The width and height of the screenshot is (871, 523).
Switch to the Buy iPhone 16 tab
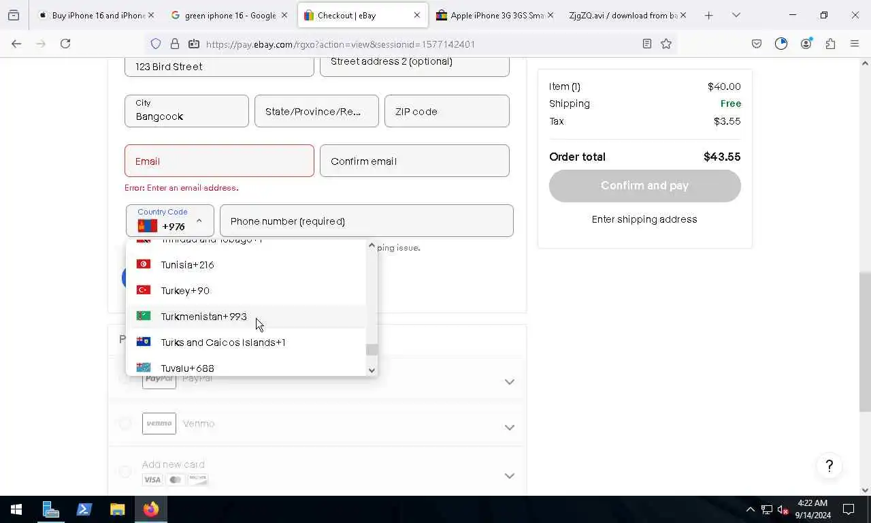(x=95, y=15)
